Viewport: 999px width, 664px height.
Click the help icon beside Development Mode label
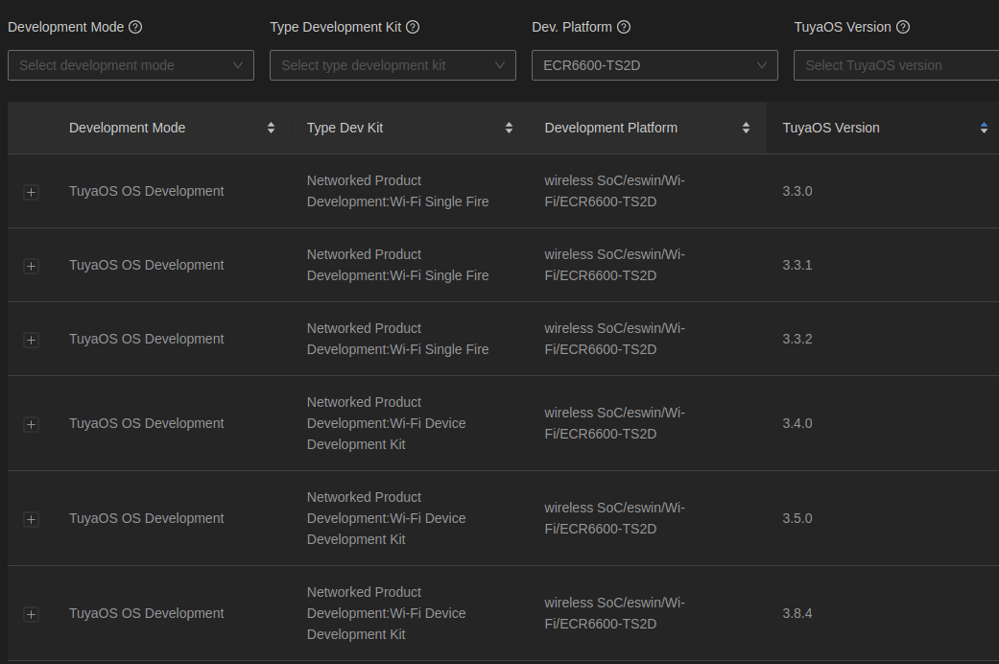point(135,27)
